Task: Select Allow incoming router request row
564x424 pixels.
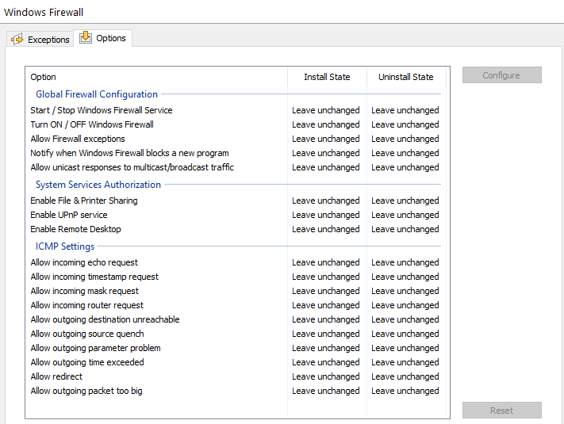Action: [236, 305]
